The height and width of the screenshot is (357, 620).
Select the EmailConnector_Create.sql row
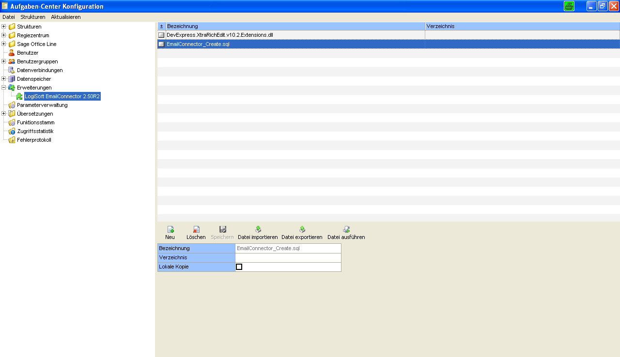[388, 44]
